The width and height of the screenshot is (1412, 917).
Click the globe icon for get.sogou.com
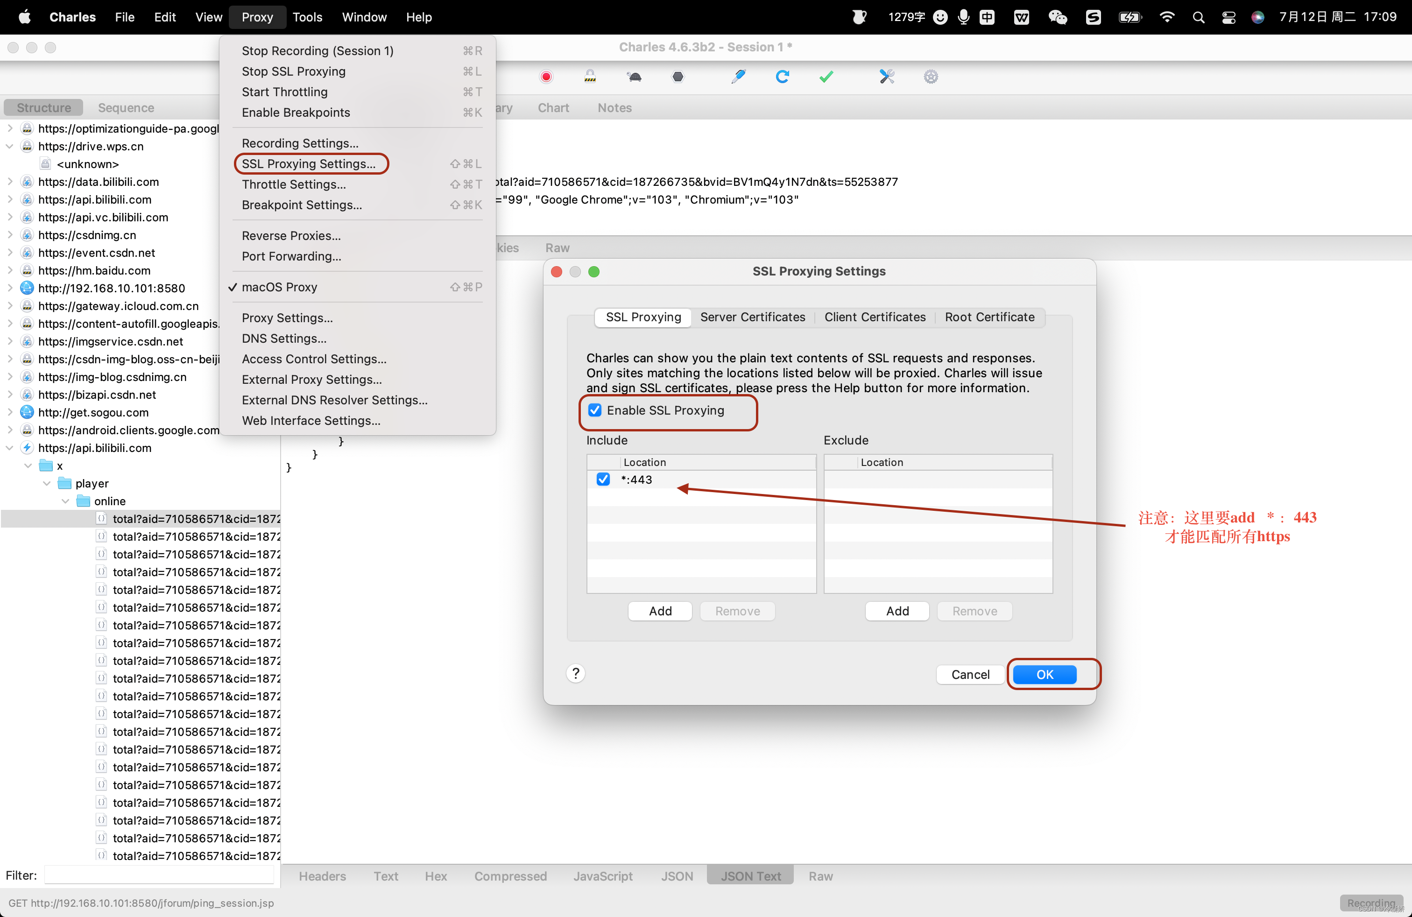27,412
